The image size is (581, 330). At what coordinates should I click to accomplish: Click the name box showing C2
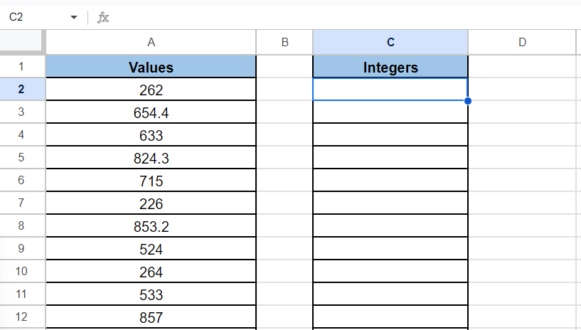click(x=32, y=17)
